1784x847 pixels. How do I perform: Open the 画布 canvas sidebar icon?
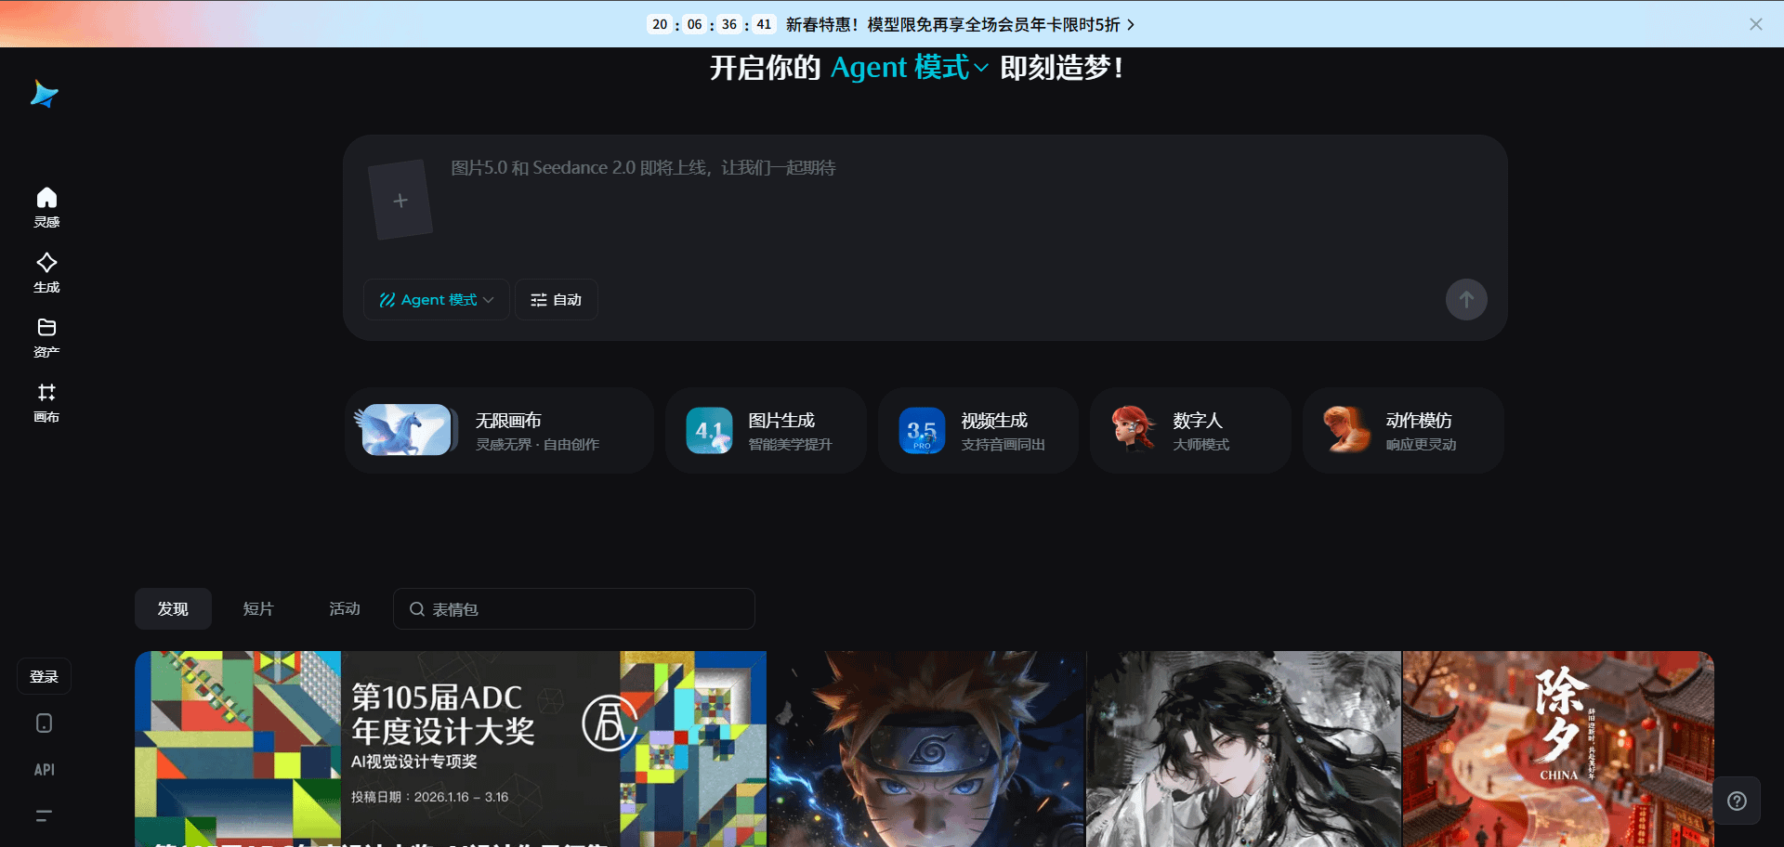pos(46,402)
